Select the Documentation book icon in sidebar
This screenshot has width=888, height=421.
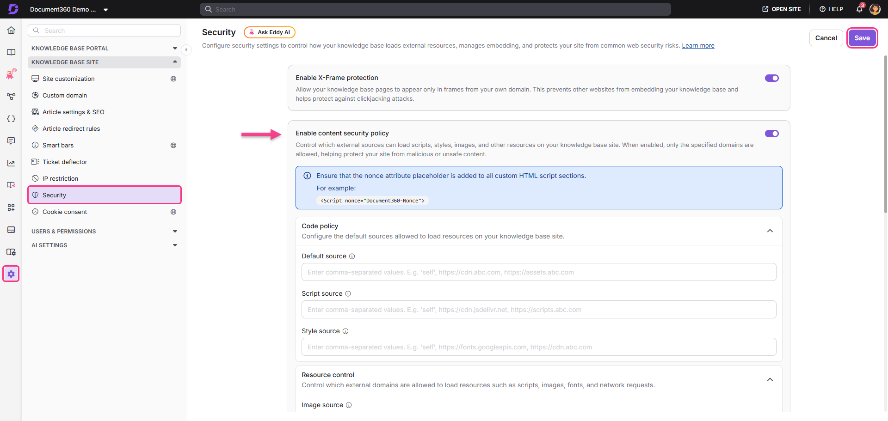[x=11, y=52]
